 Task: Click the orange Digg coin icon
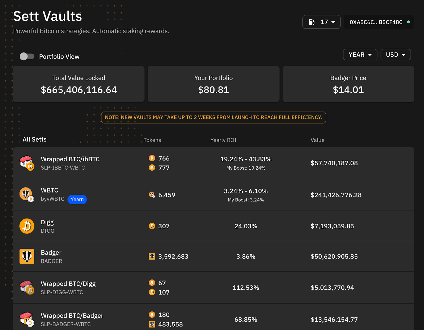coord(27,226)
